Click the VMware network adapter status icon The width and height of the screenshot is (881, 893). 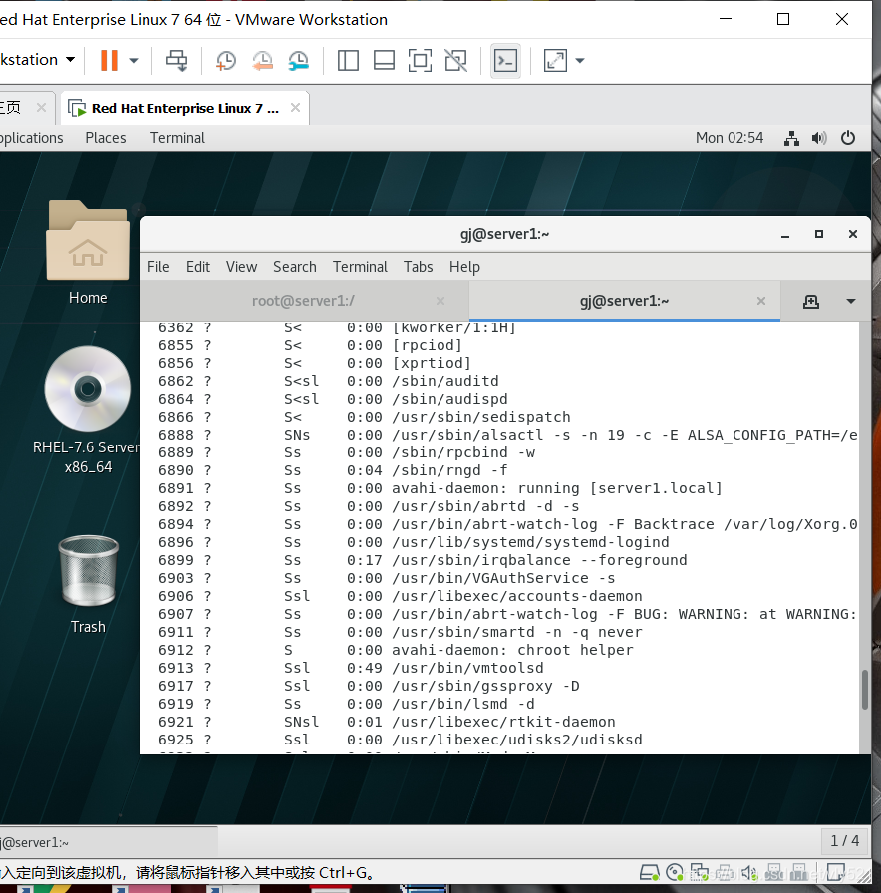pyautogui.click(x=700, y=872)
